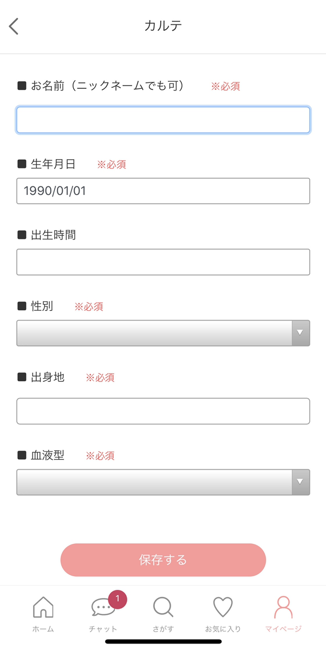Focus the お名前 text field
This screenshot has width=326, height=650.
[163, 120]
